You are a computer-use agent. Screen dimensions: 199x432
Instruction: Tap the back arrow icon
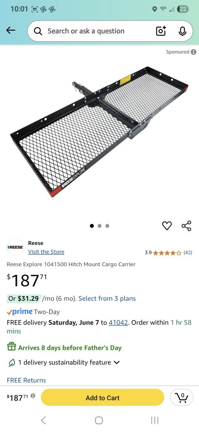click(x=11, y=31)
